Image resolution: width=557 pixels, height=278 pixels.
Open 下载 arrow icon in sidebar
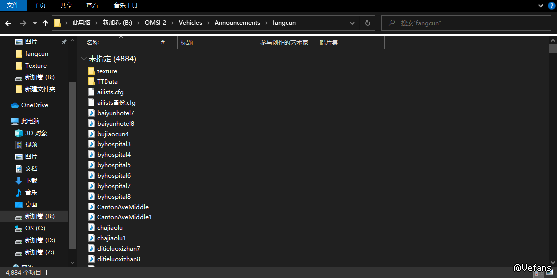tap(19, 180)
